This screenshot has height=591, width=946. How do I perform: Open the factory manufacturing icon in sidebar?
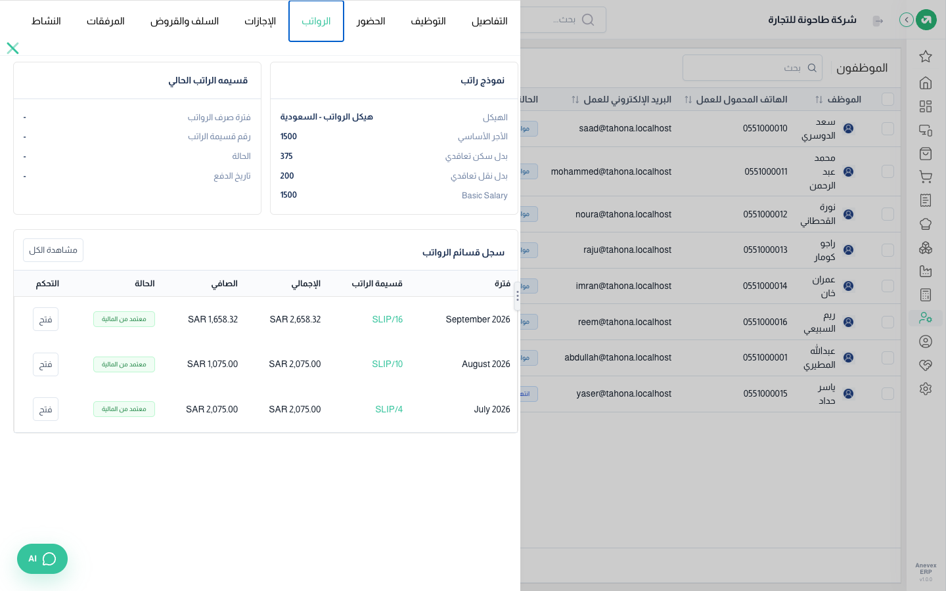pyautogui.click(x=926, y=271)
